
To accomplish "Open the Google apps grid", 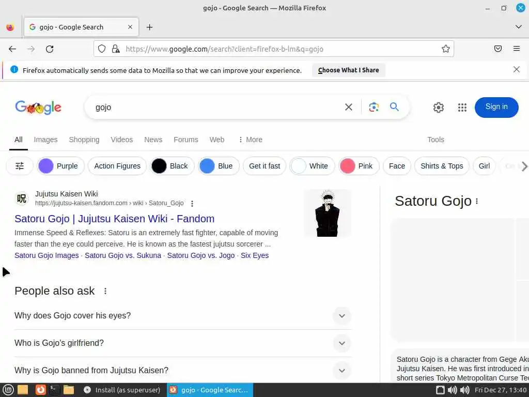I will pos(462,108).
